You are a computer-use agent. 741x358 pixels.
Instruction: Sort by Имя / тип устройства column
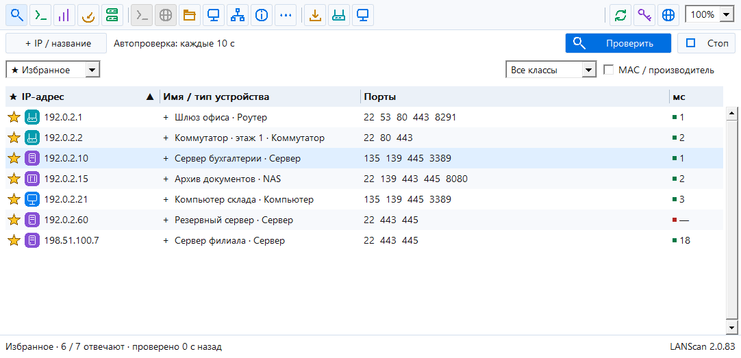tap(260, 97)
